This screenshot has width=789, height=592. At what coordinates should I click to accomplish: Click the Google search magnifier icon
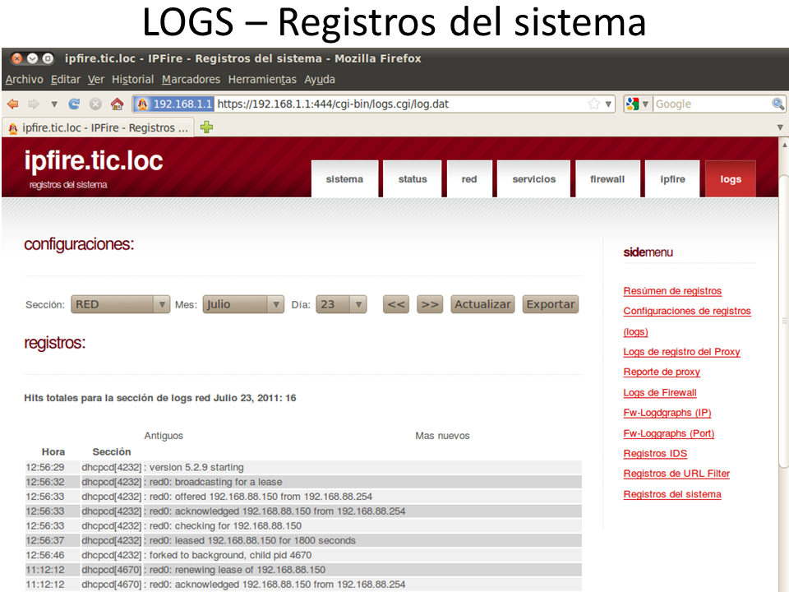click(777, 104)
